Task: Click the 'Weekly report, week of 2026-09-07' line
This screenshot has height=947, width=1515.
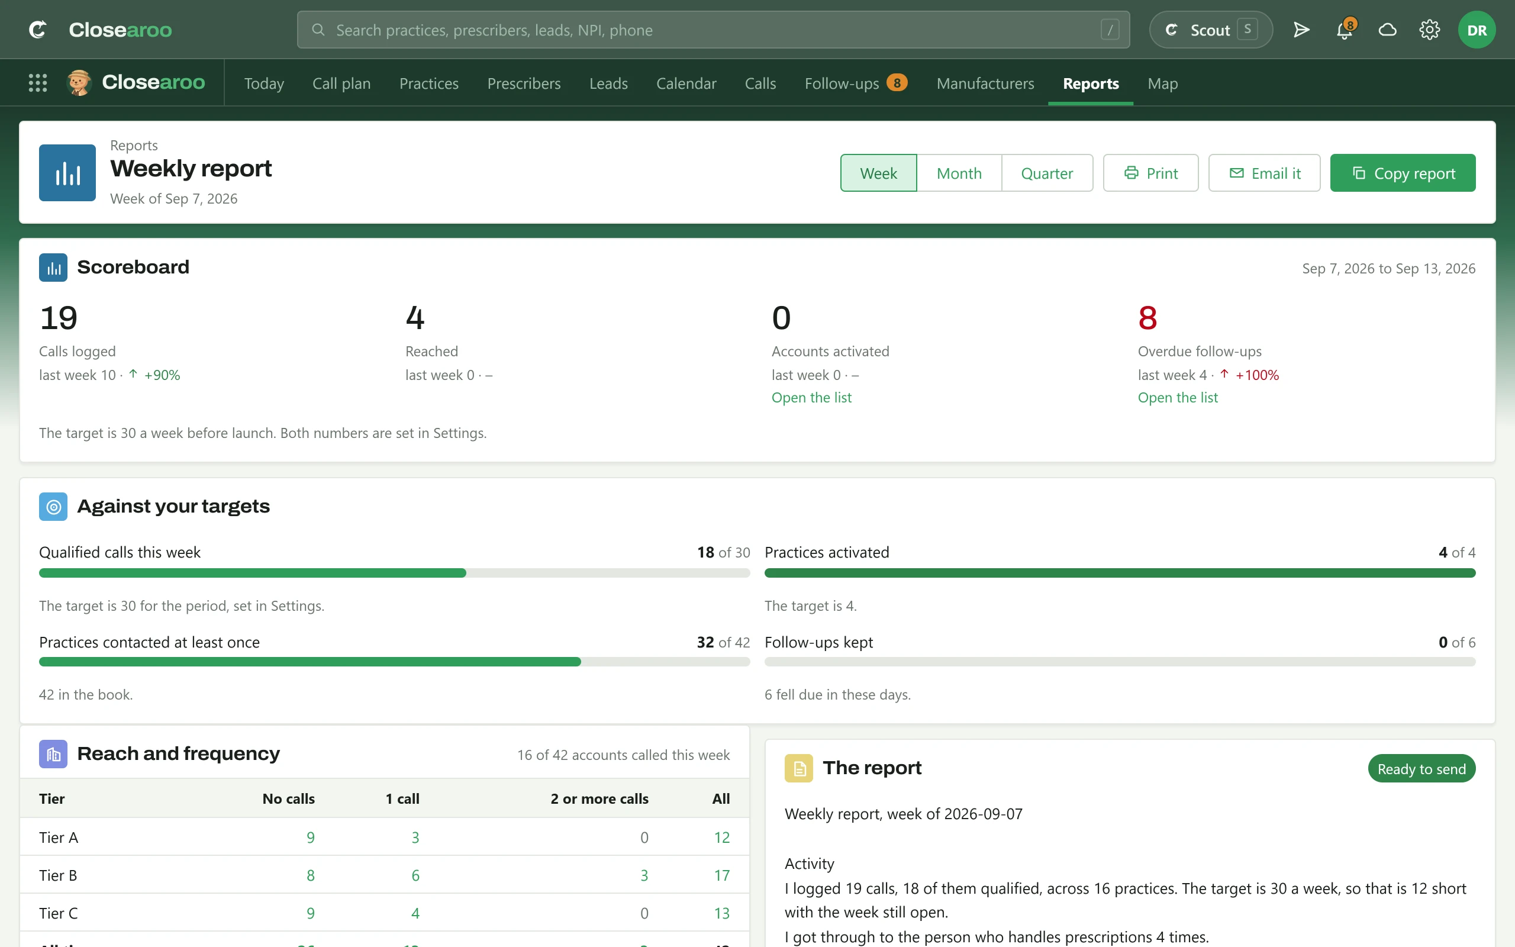Action: click(x=903, y=814)
